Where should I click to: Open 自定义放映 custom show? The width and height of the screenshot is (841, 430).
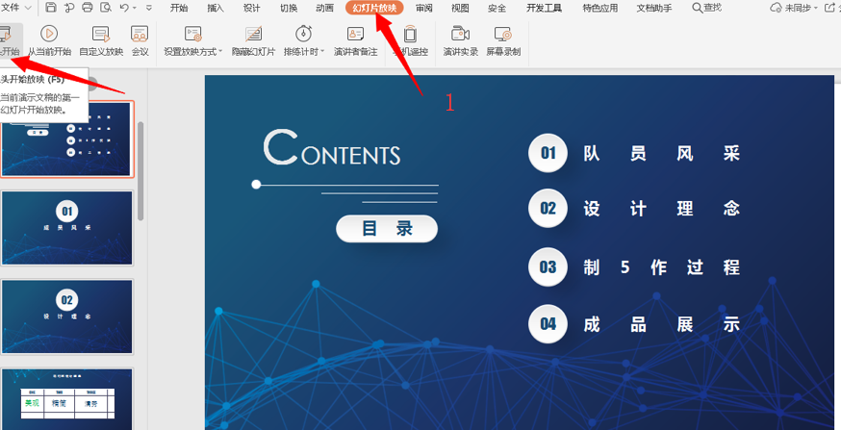[101, 40]
